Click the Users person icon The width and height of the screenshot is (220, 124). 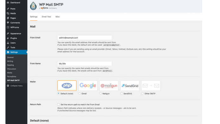click(8, 43)
